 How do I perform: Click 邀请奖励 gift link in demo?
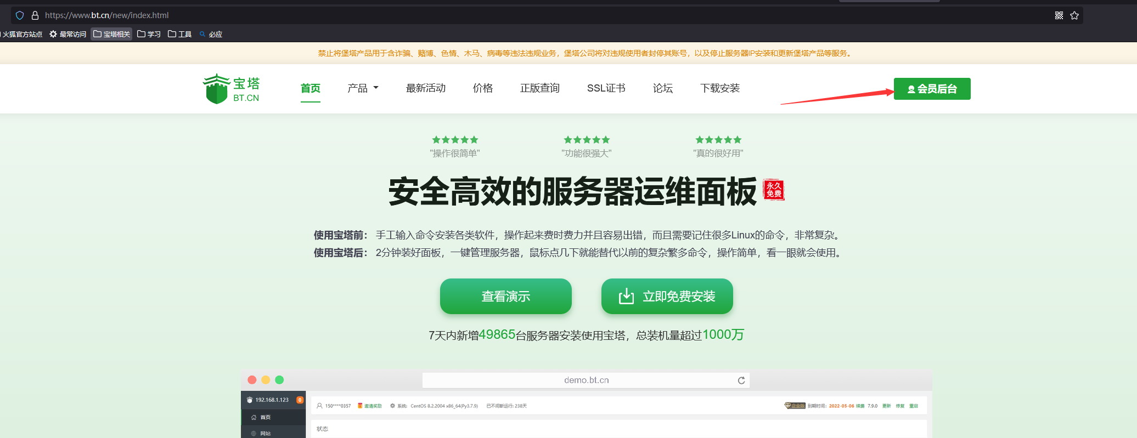pos(370,406)
